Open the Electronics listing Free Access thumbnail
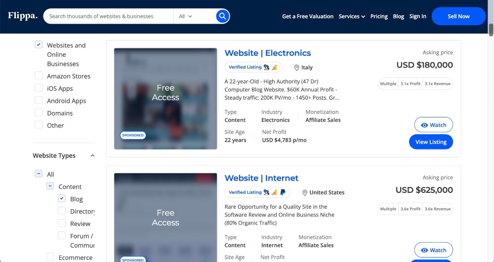Image resolution: width=494 pixels, height=262 pixels. 165,99
